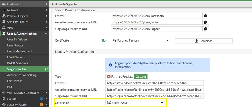This screenshot has height=107, width=252.
Task: Click the System notification badge
Action: pyautogui.click(x=41, y=99)
